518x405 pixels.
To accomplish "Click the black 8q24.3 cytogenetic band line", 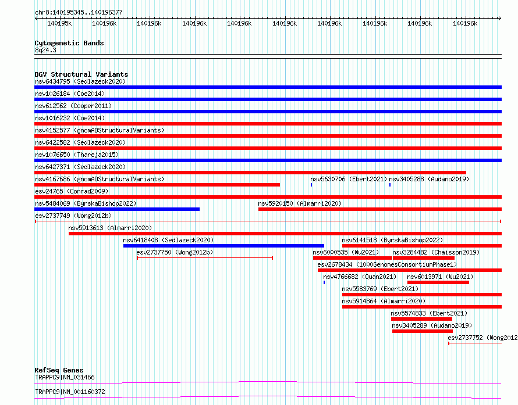I will click(x=268, y=56).
